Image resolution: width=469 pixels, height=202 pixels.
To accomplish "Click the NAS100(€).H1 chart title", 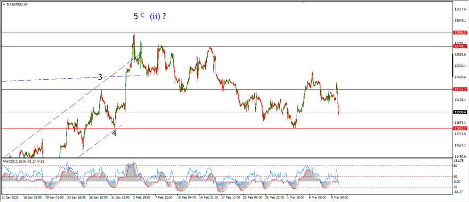I will point(18,3).
